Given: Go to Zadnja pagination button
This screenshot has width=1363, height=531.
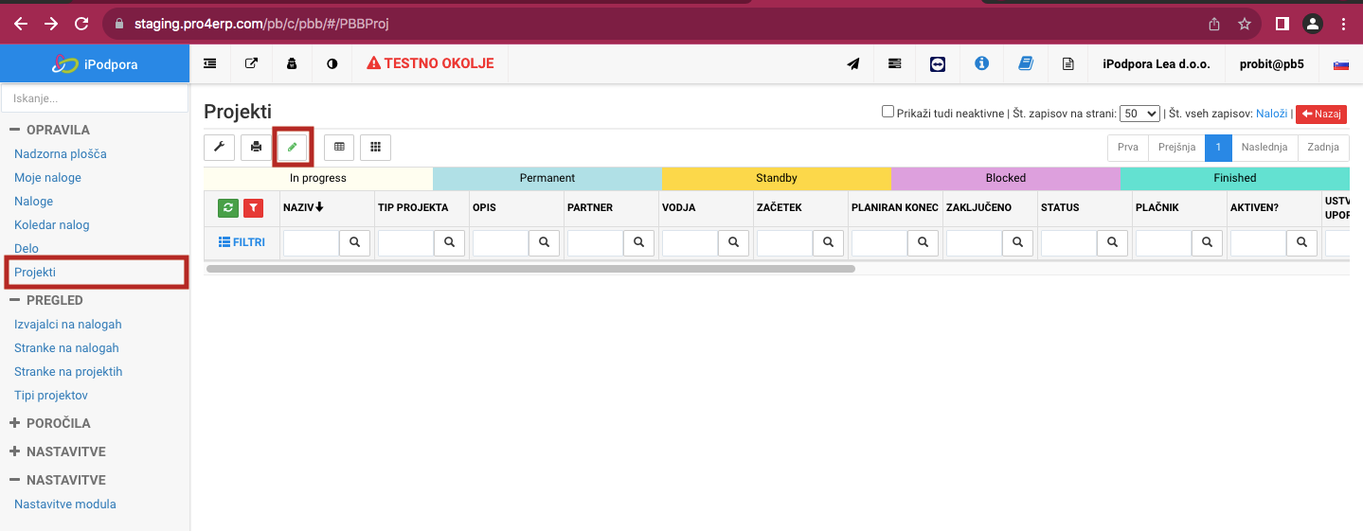Looking at the screenshot, I should click(x=1323, y=148).
